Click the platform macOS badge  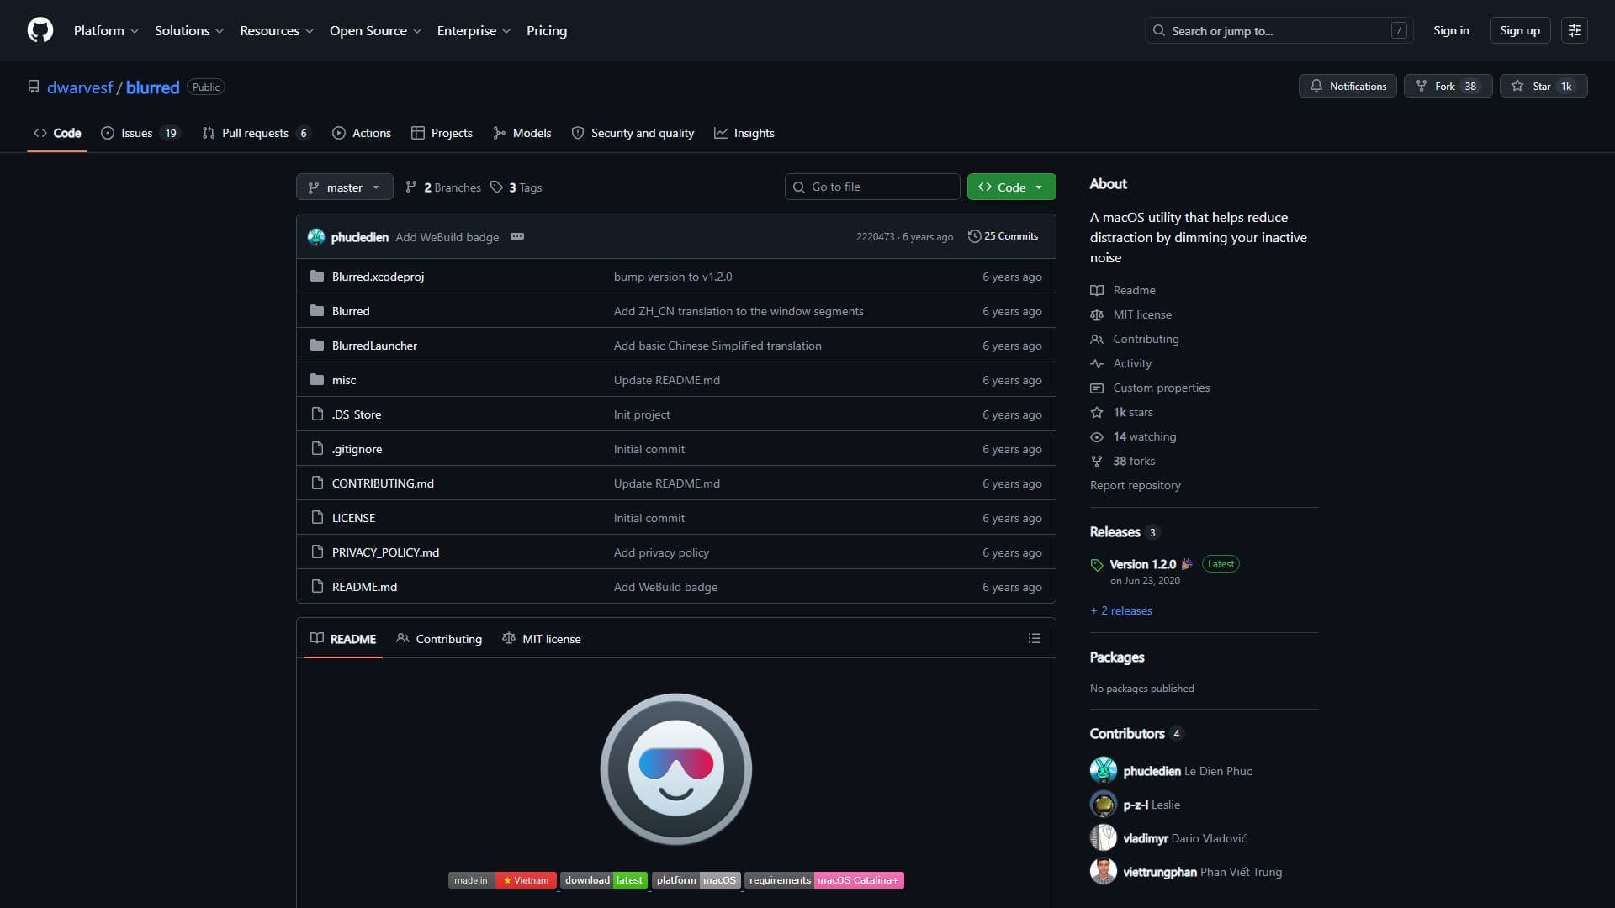pos(696,880)
